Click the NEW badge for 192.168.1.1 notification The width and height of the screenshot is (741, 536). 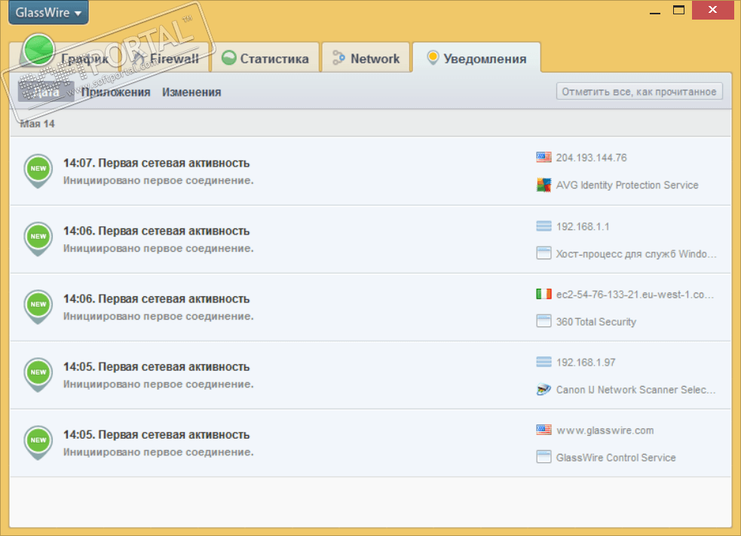pos(38,239)
